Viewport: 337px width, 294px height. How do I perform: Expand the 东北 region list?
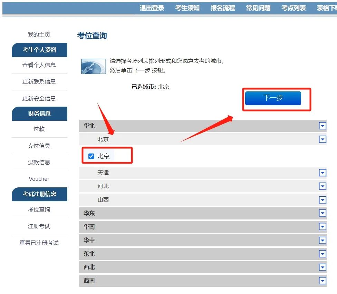click(x=322, y=254)
